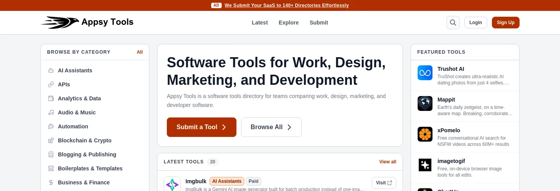Click the Appsy Tools brand name text
Viewport: 560px width, 191px height.
pos(107,22)
